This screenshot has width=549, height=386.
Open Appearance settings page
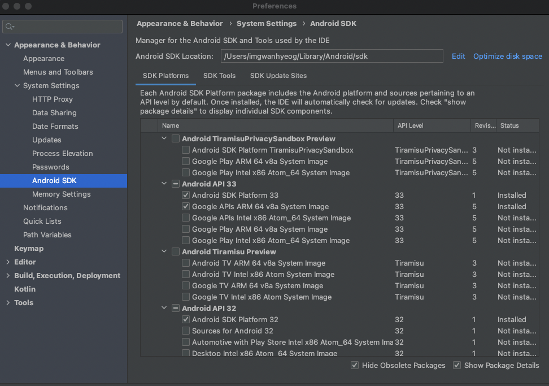click(43, 59)
